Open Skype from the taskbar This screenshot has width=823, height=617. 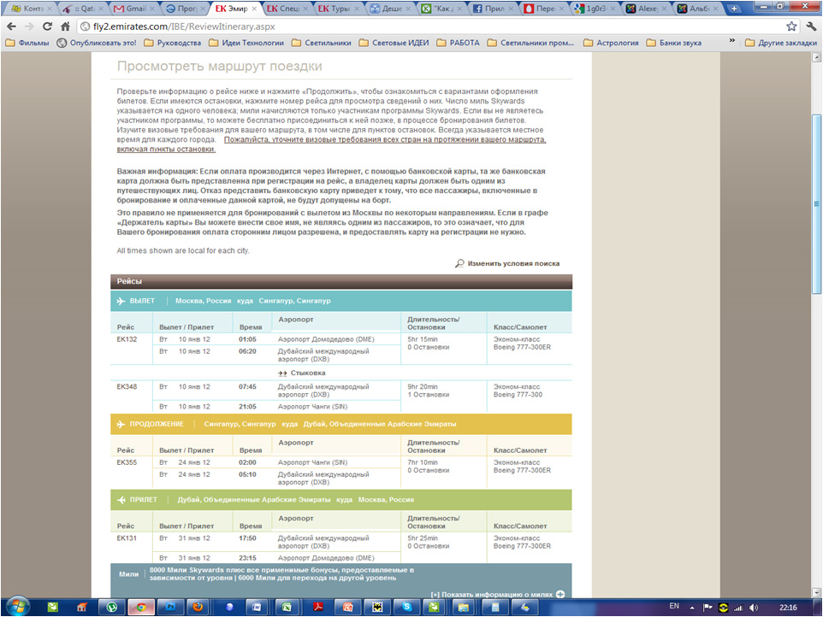[406, 607]
